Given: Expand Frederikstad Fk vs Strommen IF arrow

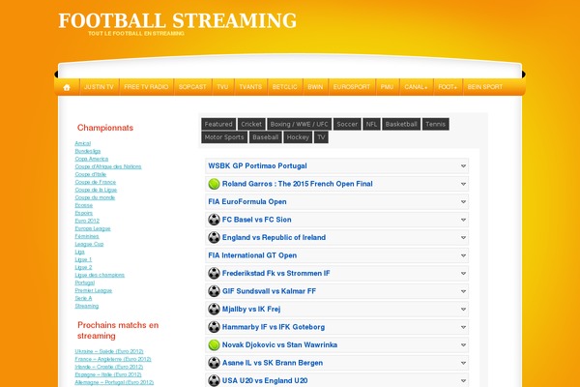Looking at the screenshot, I should pos(463,273).
